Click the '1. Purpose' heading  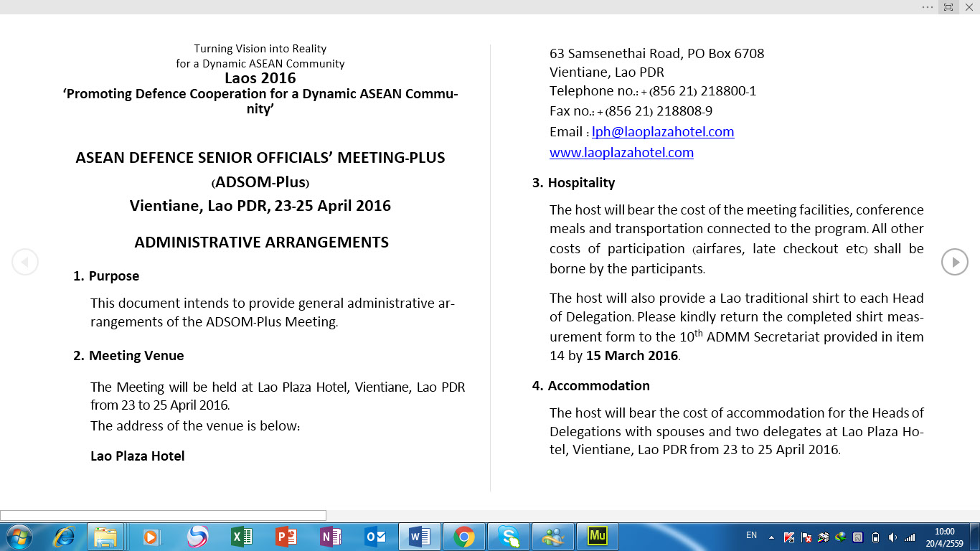tap(106, 276)
